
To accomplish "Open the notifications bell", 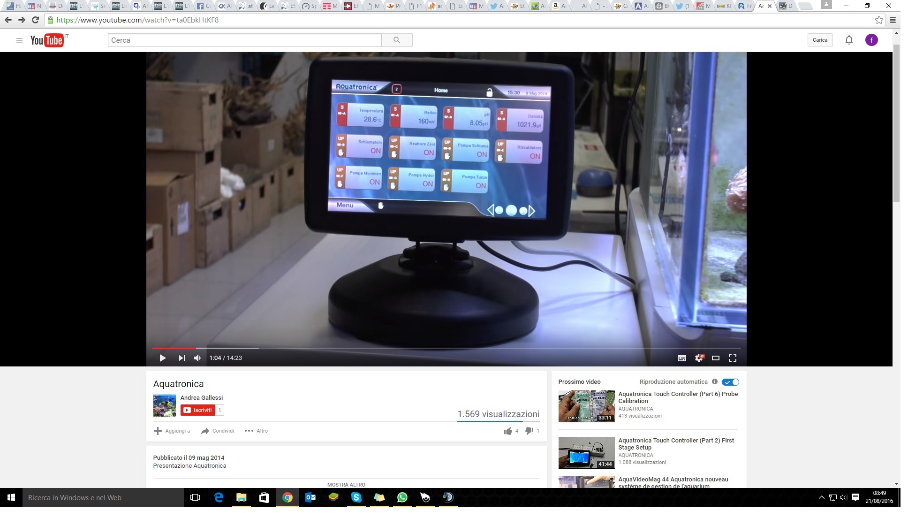I will tap(849, 40).
